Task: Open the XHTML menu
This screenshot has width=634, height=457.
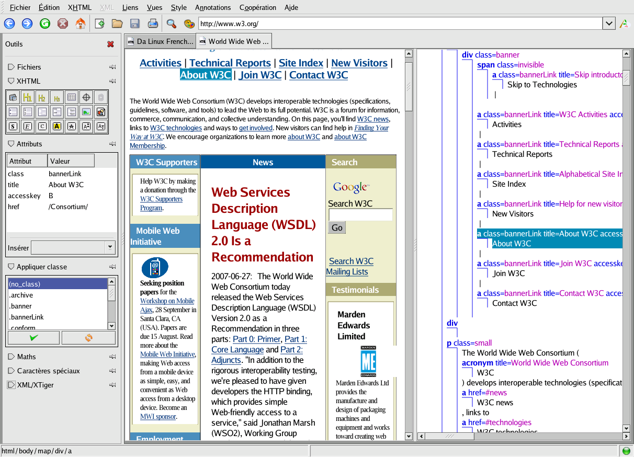Action: pyautogui.click(x=80, y=7)
